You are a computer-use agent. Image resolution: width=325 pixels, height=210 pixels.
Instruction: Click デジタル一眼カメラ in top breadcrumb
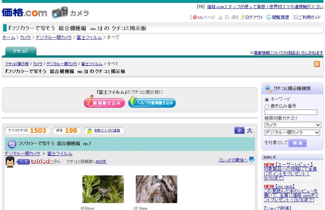[54, 37]
